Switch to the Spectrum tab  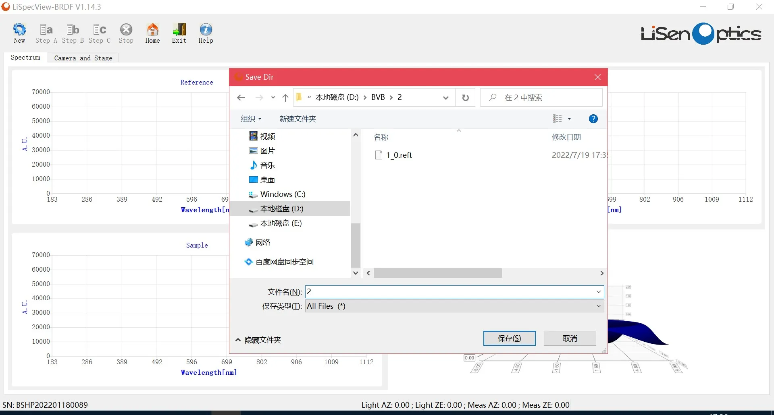coord(25,58)
